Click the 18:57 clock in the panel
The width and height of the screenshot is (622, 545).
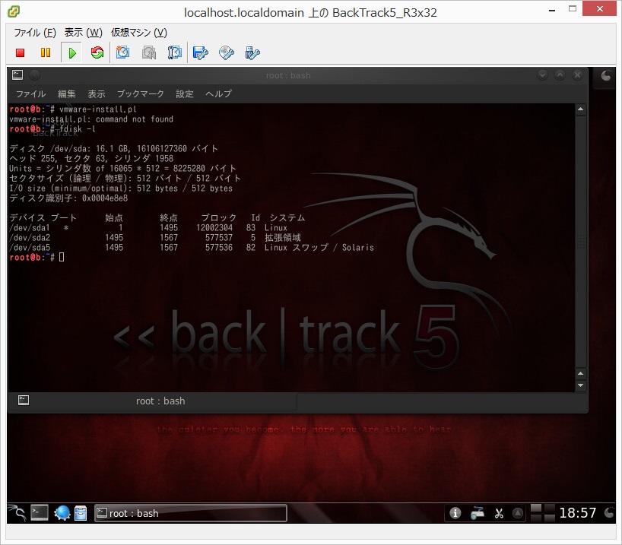pos(578,513)
